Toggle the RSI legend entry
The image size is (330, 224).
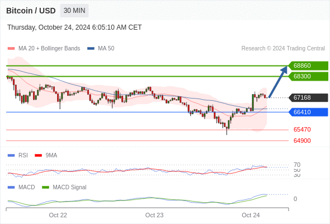18,155
